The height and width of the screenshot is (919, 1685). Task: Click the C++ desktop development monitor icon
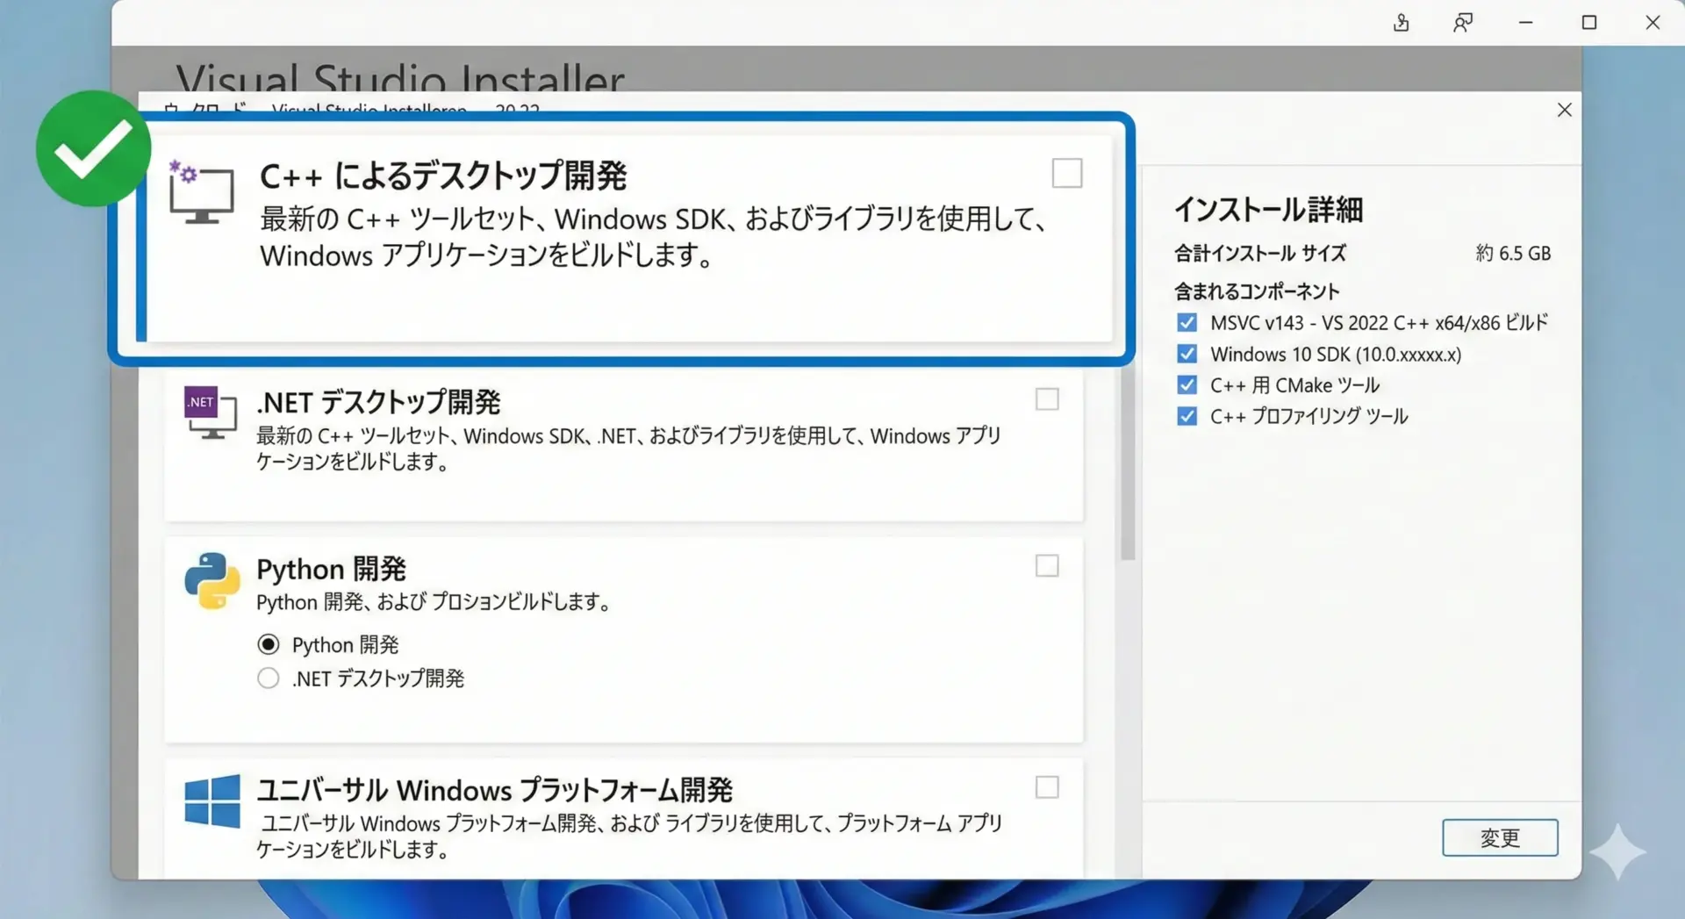[x=201, y=192]
